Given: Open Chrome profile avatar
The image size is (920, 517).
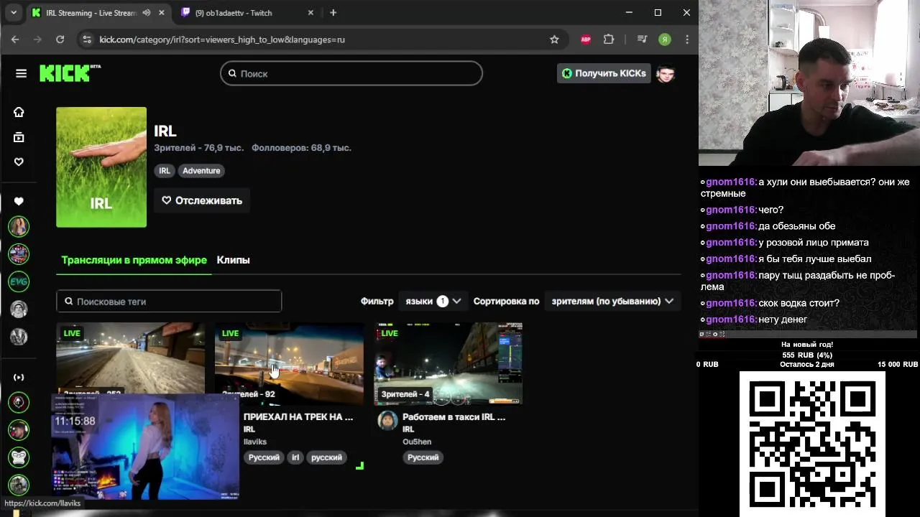Looking at the screenshot, I should tap(665, 39).
